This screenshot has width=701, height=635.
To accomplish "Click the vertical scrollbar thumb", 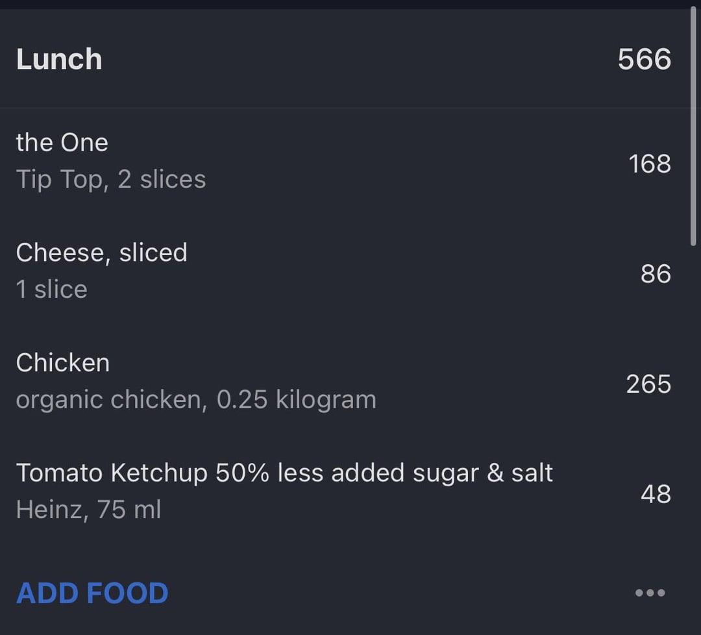I will 693,126.
